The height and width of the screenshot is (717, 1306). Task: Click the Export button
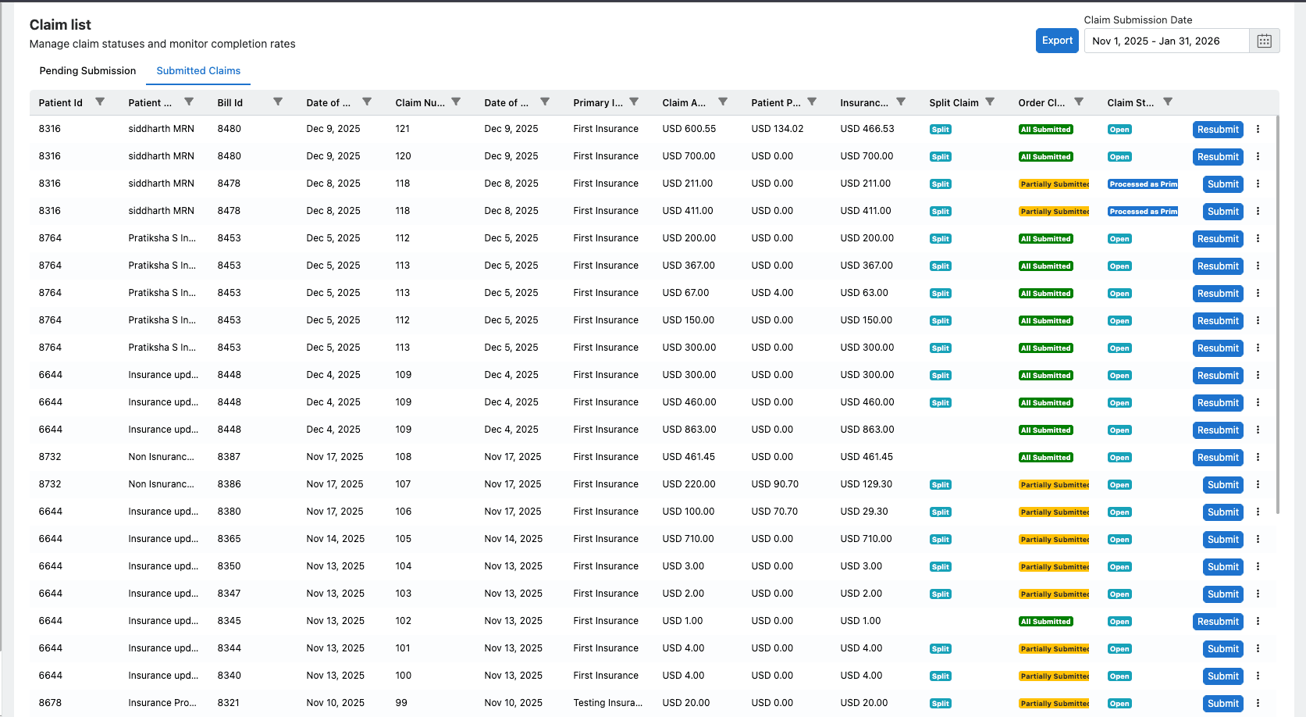pos(1057,41)
